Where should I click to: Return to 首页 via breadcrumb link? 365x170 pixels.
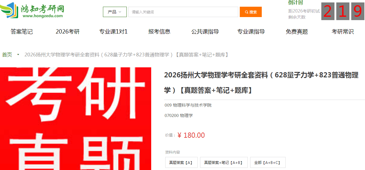click(7, 55)
